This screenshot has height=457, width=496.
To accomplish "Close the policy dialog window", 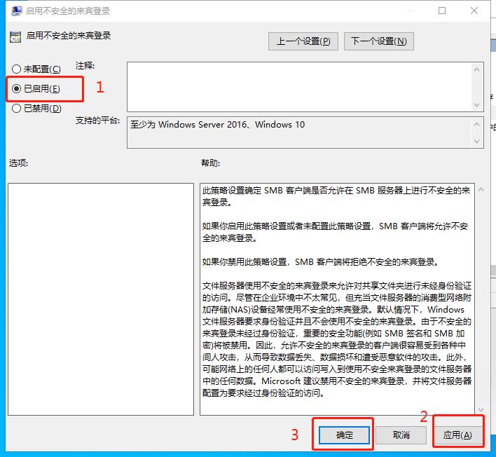I will coord(474,11).
